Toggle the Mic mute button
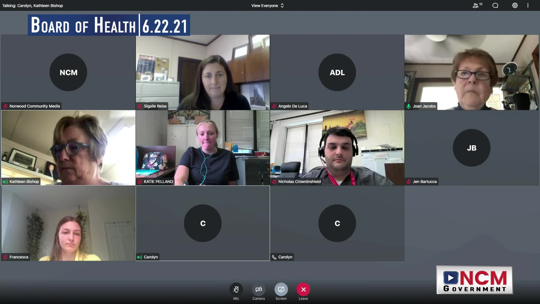 pos(236,289)
